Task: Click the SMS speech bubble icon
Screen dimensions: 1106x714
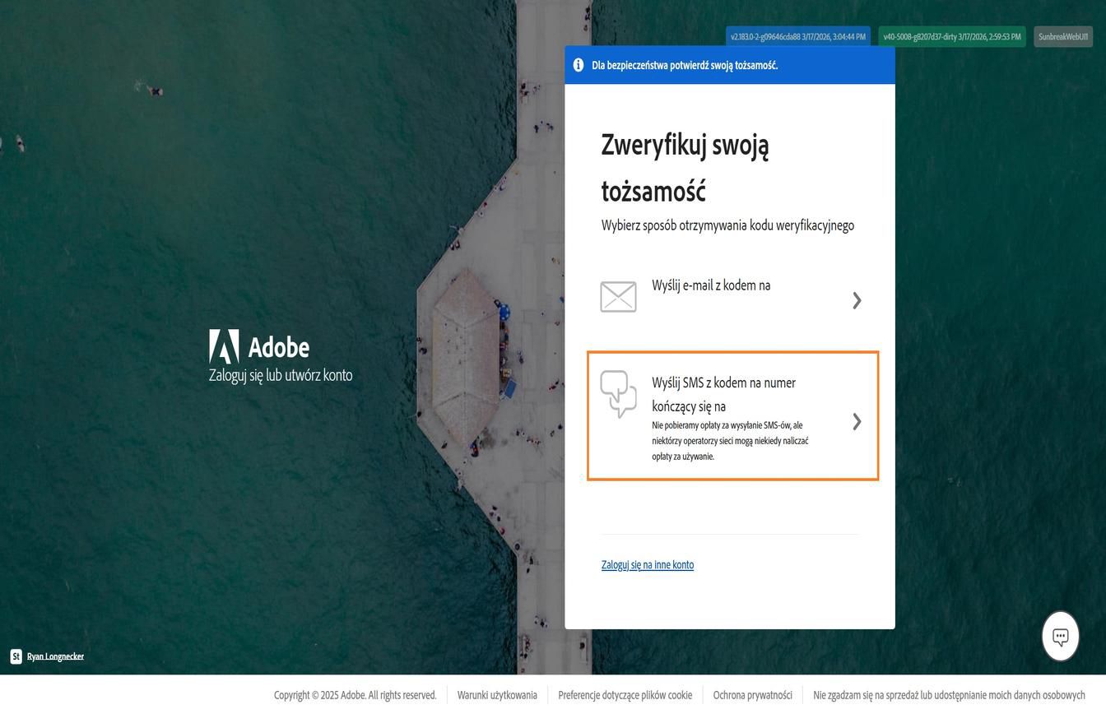Action: (x=618, y=394)
